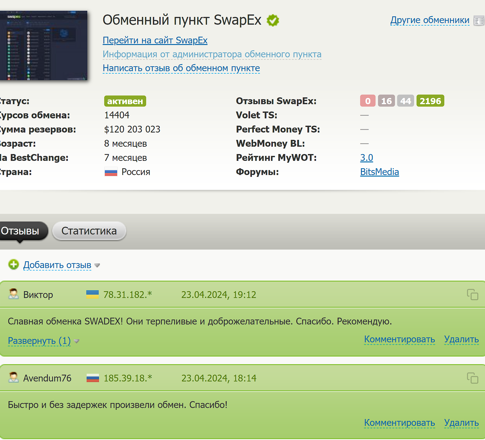Click the username Виктор
The image size is (485, 440).
click(38, 295)
